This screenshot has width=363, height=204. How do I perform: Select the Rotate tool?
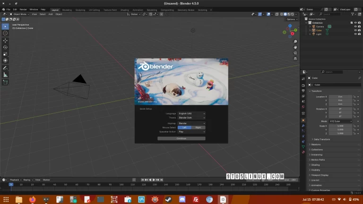pos(5,47)
